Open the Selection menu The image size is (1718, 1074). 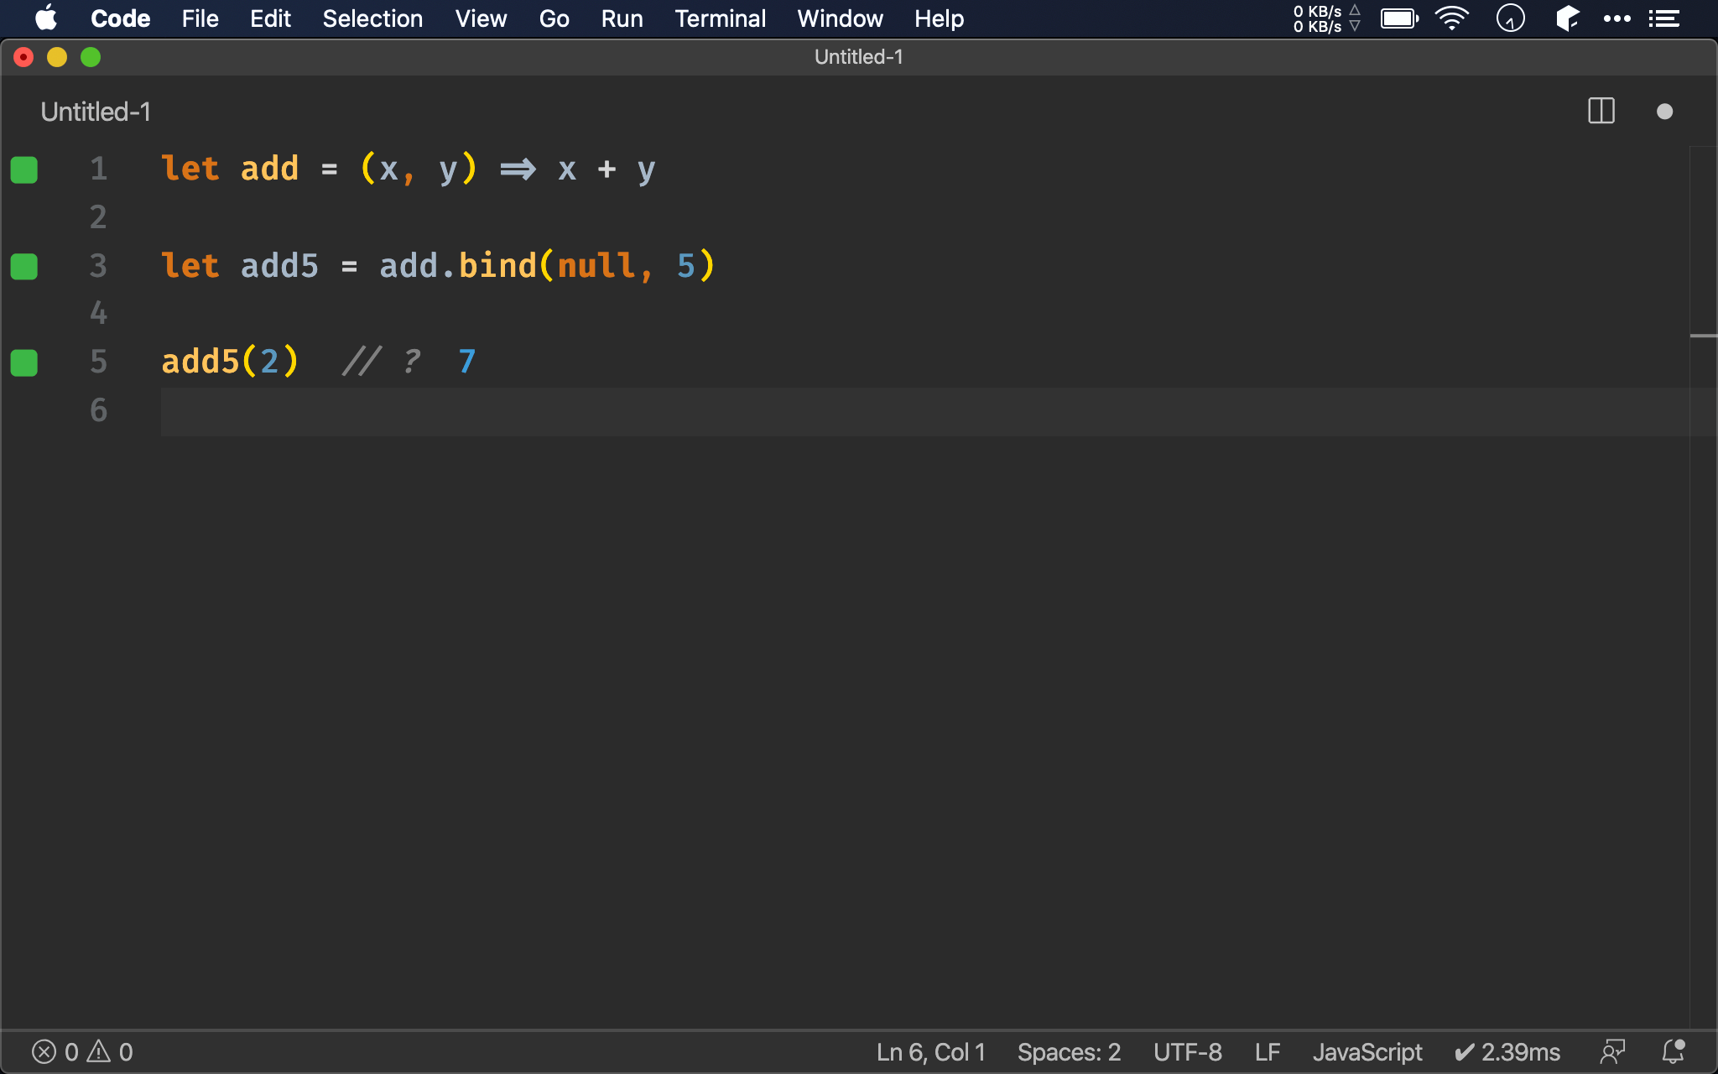click(x=372, y=18)
